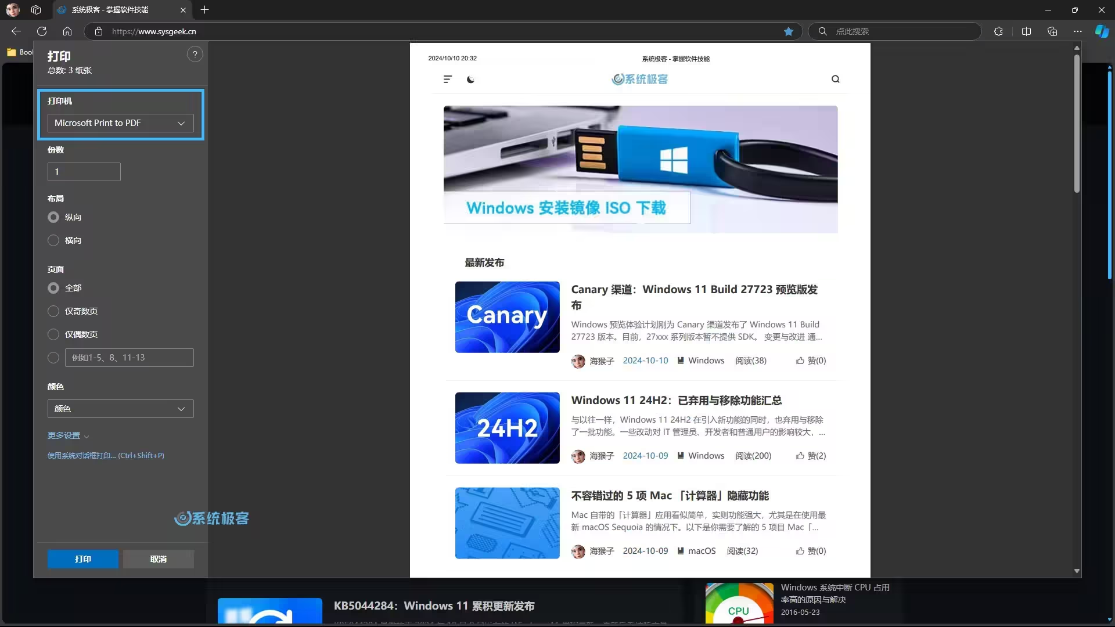This screenshot has height=627, width=1115.
Task: Close the 系统极客 browser tab
Action: 183,10
